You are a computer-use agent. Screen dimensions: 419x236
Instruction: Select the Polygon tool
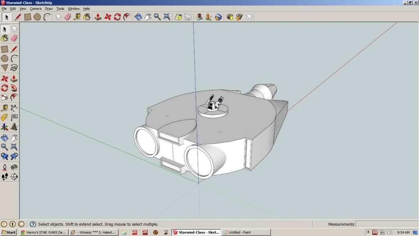coord(5,68)
